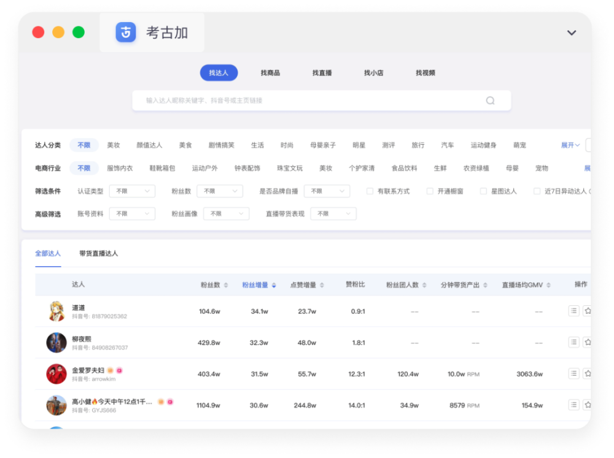The image size is (614, 458).
Task: Filter 达人分类 by 颜值达人
Action: 149,145
